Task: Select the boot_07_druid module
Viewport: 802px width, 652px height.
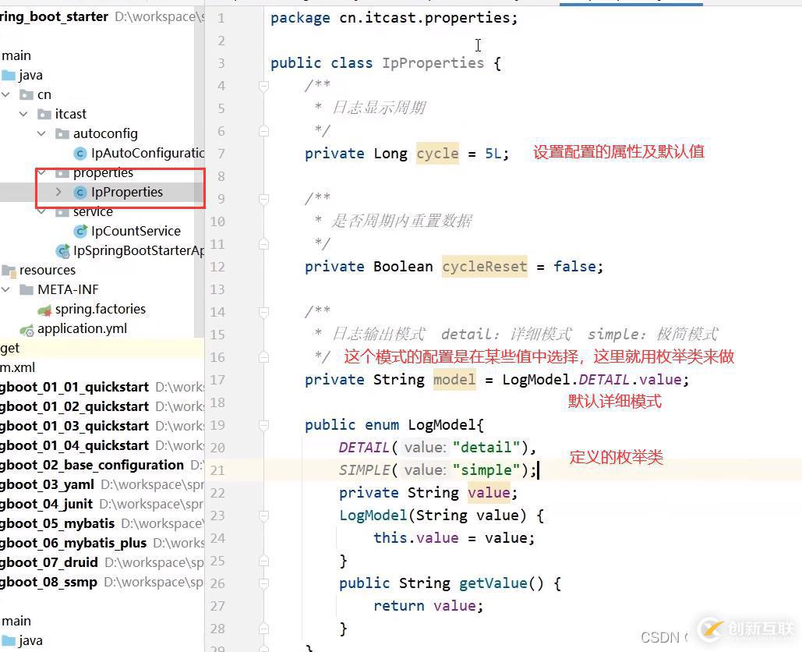Action: pos(49,562)
